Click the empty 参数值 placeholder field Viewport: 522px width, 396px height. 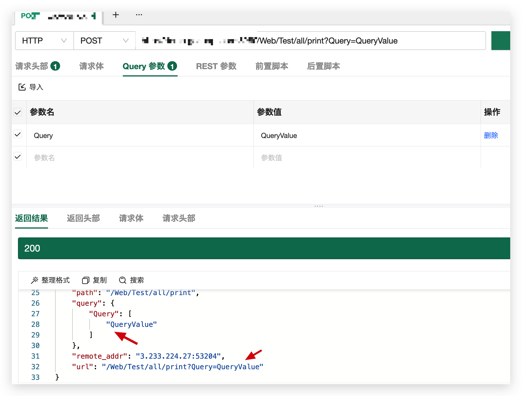click(367, 158)
